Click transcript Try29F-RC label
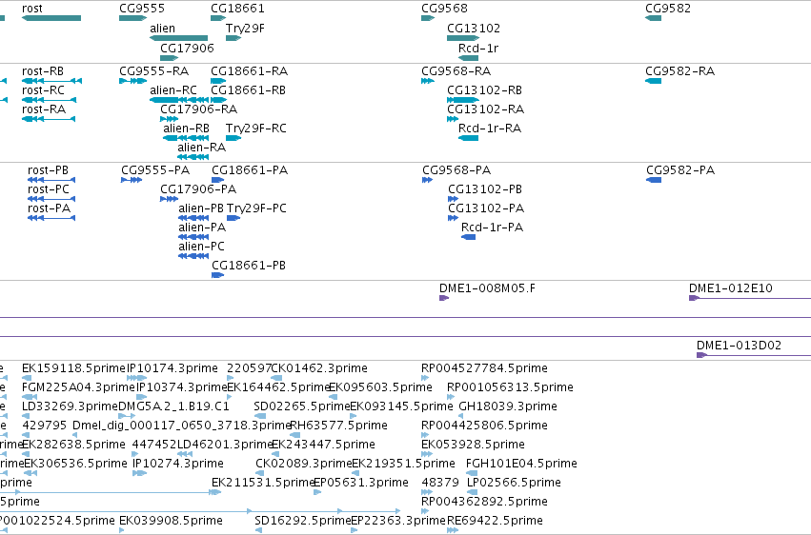 pos(256,129)
